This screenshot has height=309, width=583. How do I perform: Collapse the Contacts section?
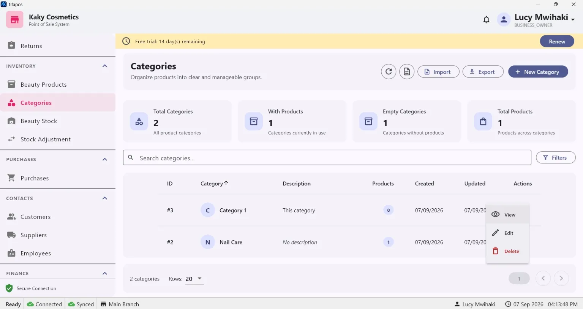[x=105, y=198]
